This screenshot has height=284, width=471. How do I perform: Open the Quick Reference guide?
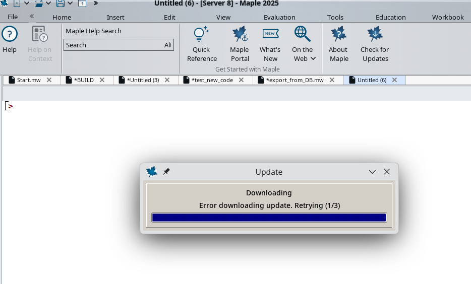[x=202, y=44]
